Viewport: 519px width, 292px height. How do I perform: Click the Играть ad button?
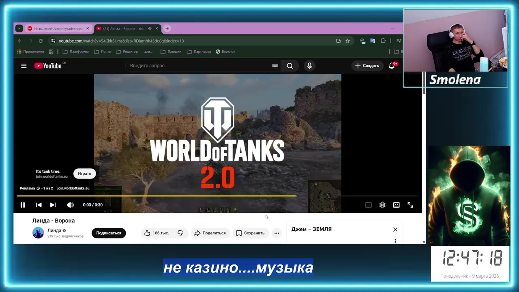[x=84, y=174]
